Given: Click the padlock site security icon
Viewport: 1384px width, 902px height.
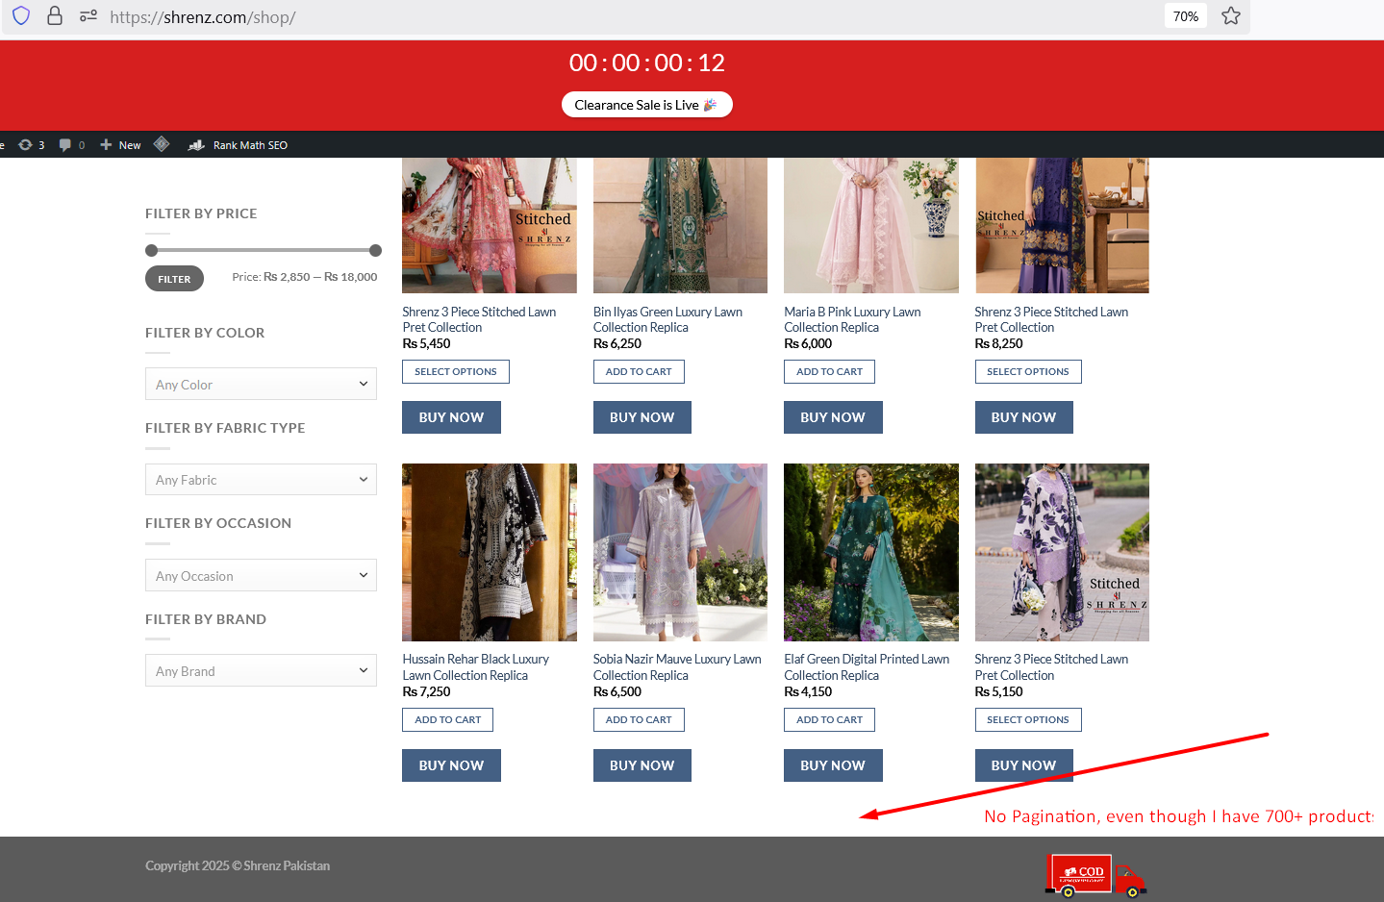Looking at the screenshot, I should point(55,16).
